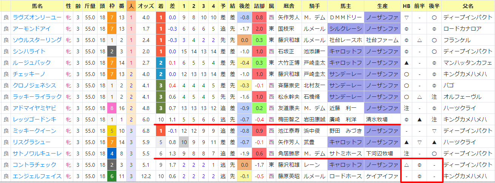495x183 pixels.
Task: Select the 後差 column header
Action: click(x=244, y=6)
